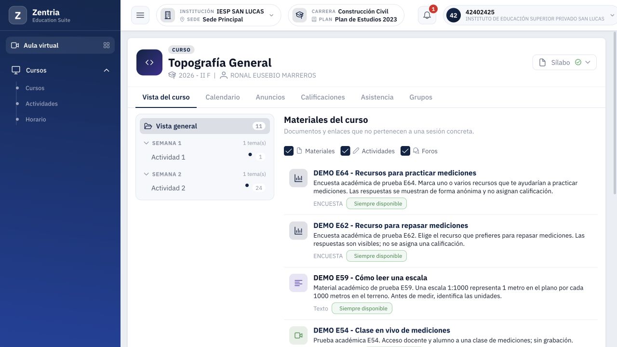Screen dimensions: 617x347
Task: Open the Aula virtual sidebar item
Action: tap(60, 45)
